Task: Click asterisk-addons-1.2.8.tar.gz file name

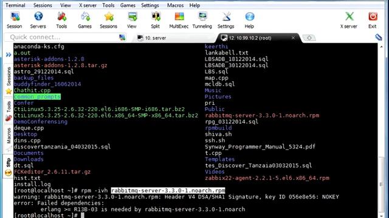Action: [61, 65]
